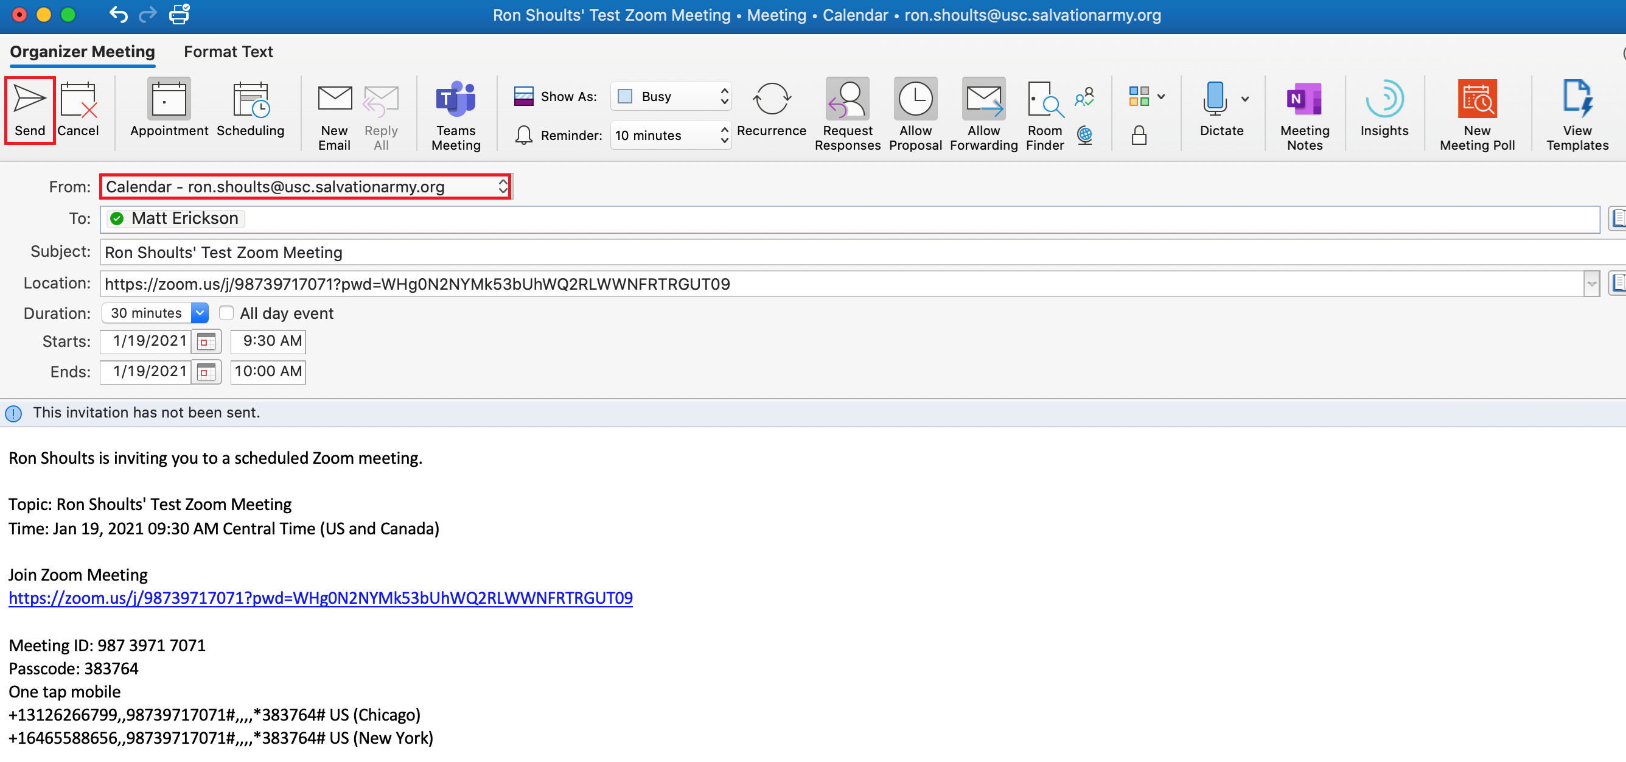The image size is (1626, 762).
Task: Enable the All day event checkbox
Action: click(226, 313)
